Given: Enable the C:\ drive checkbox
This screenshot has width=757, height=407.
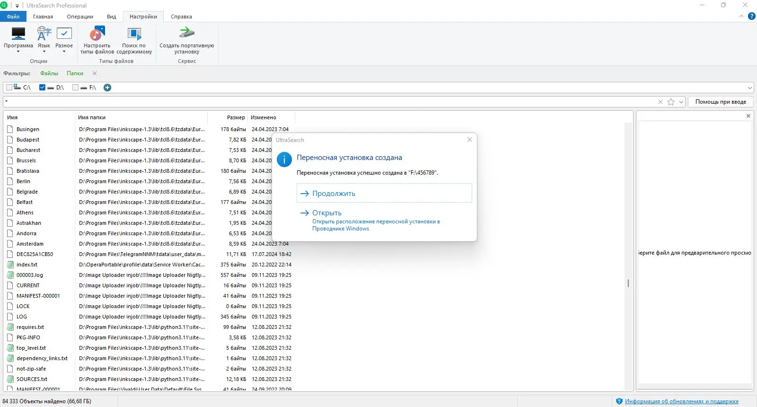Looking at the screenshot, I should click(9, 88).
